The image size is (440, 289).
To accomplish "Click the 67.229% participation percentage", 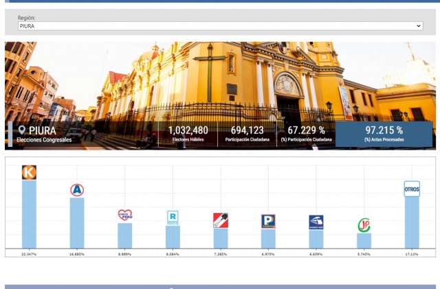I will 307,130.
